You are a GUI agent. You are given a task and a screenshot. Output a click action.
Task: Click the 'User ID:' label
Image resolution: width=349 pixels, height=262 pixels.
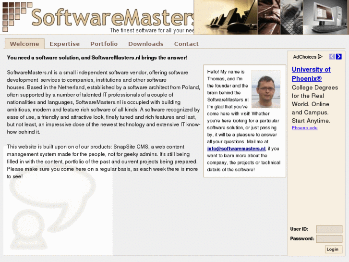299,229
